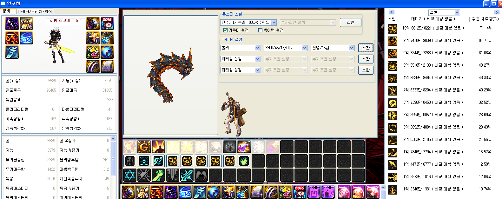Select the gray wings skill icon

tap(201, 176)
